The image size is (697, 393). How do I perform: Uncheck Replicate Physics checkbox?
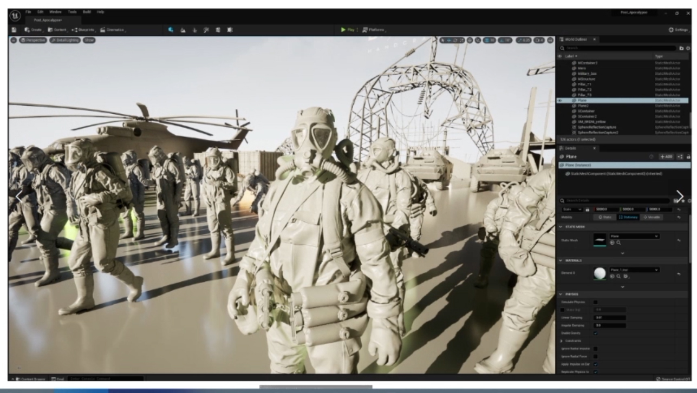tap(596, 372)
